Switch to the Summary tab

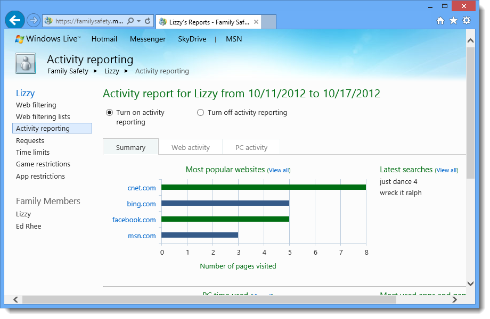click(130, 147)
